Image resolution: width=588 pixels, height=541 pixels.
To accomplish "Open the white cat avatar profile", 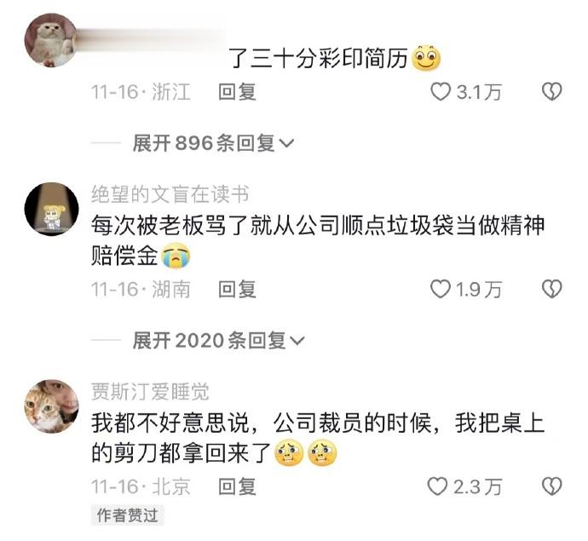I will (x=51, y=40).
